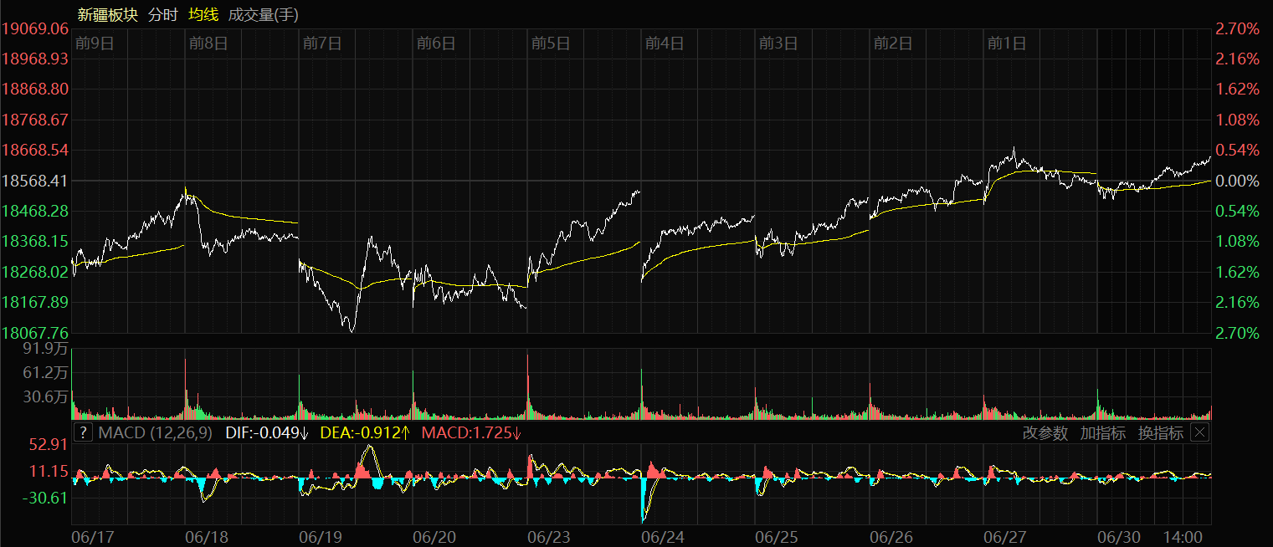Select the 前9日 day section label
The width and height of the screenshot is (1273, 547).
point(94,43)
